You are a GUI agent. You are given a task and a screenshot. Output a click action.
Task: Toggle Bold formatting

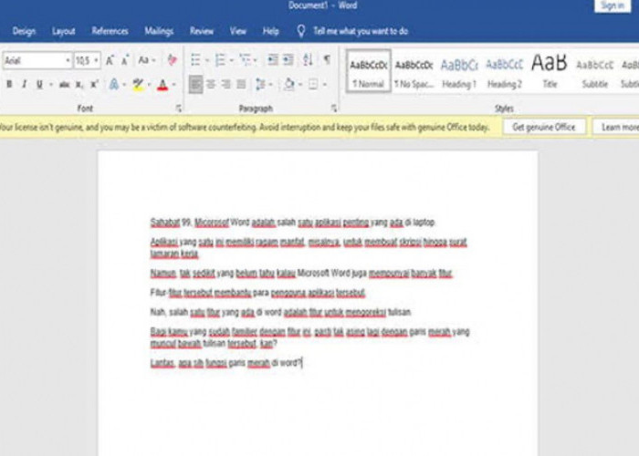[9, 84]
